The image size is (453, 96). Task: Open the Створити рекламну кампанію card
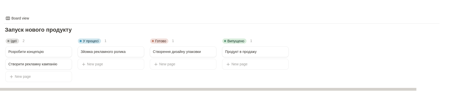tap(39, 64)
